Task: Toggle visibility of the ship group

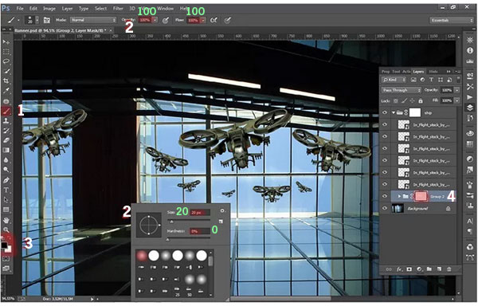Action: click(385, 112)
